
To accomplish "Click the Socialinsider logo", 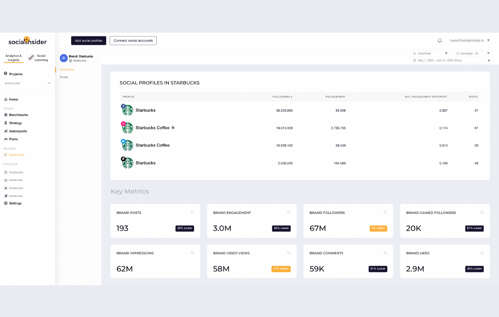I will tap(27, 41).
